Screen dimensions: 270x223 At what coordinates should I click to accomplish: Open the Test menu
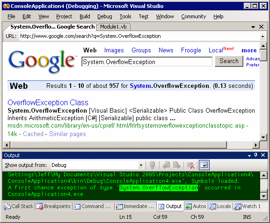pos(144,16)
